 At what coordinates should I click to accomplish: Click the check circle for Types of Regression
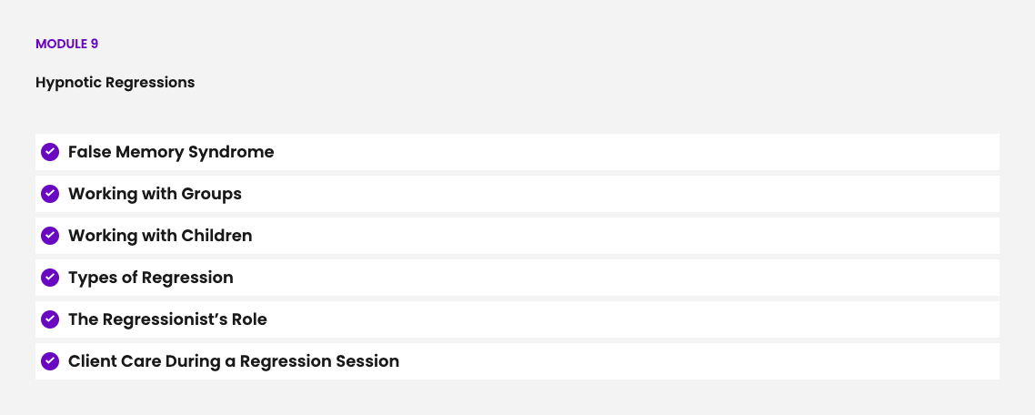point(50,278)
